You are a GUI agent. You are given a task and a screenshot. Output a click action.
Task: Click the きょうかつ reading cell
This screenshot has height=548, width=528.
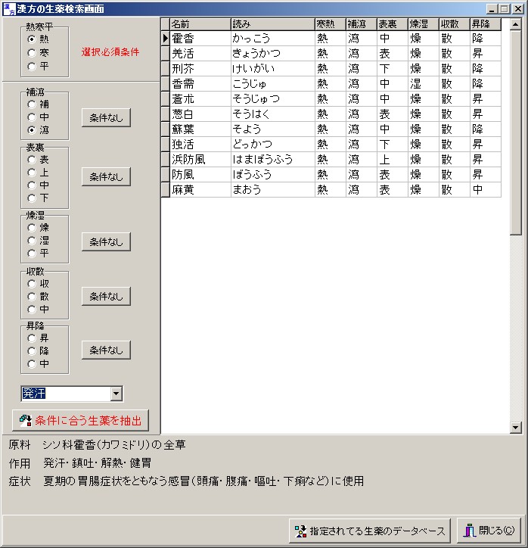[273, 53]
